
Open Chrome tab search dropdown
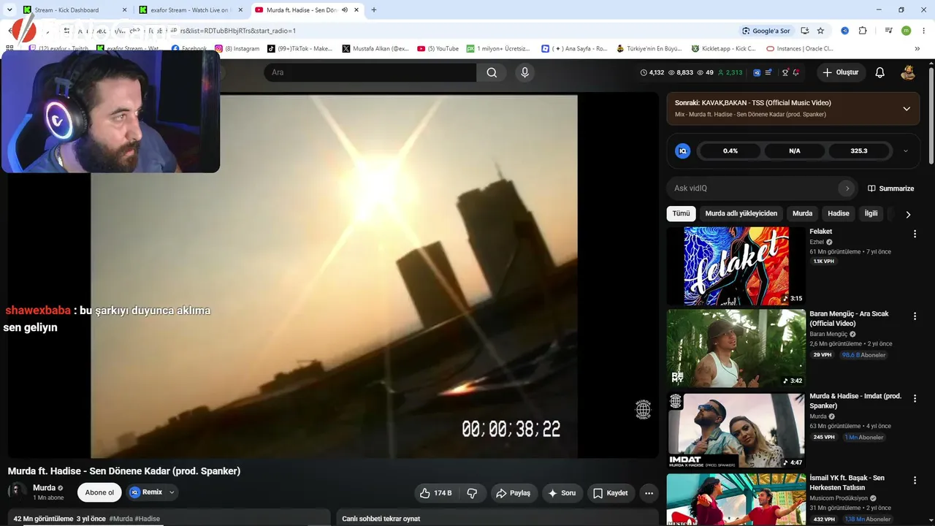9,10
